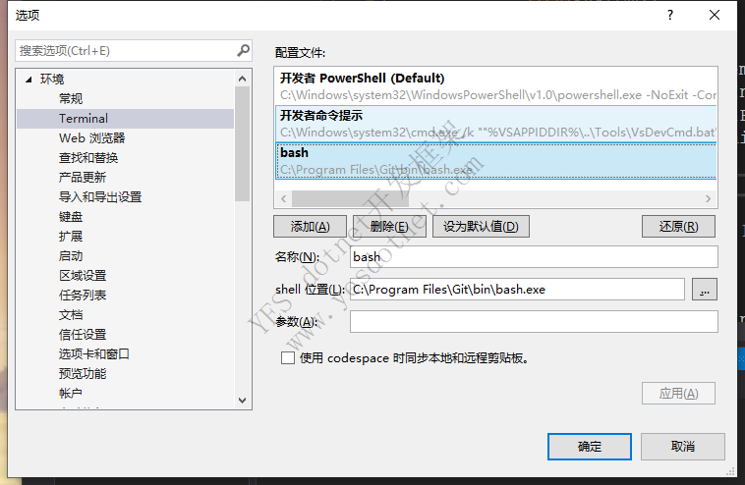Viewport: 745px width, 485px height.
Task: Open the Web 浏览器 settings
Action: click(91, 138)
